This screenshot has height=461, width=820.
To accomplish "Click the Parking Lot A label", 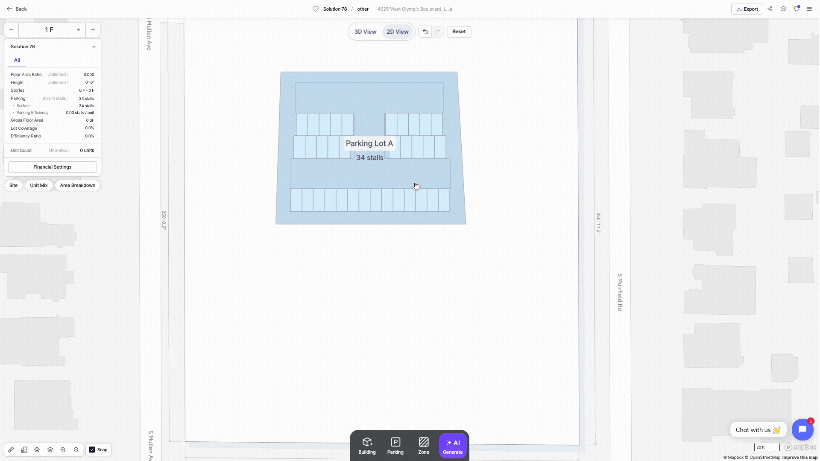I will (369, 143).
